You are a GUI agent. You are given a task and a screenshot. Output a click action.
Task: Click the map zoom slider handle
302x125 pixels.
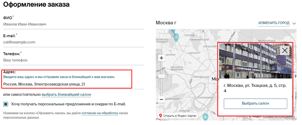tap(161, 76)
